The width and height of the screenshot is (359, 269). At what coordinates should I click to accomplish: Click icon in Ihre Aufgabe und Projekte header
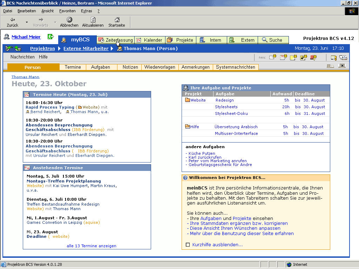tap(186, 88)
